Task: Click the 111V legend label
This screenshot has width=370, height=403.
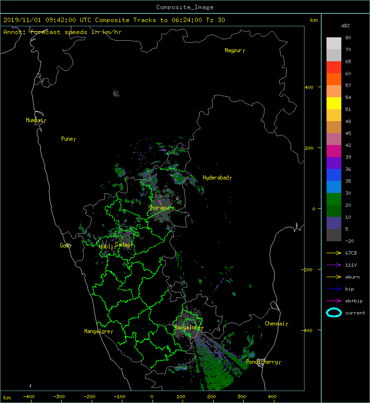Action: tap(351, 265)
